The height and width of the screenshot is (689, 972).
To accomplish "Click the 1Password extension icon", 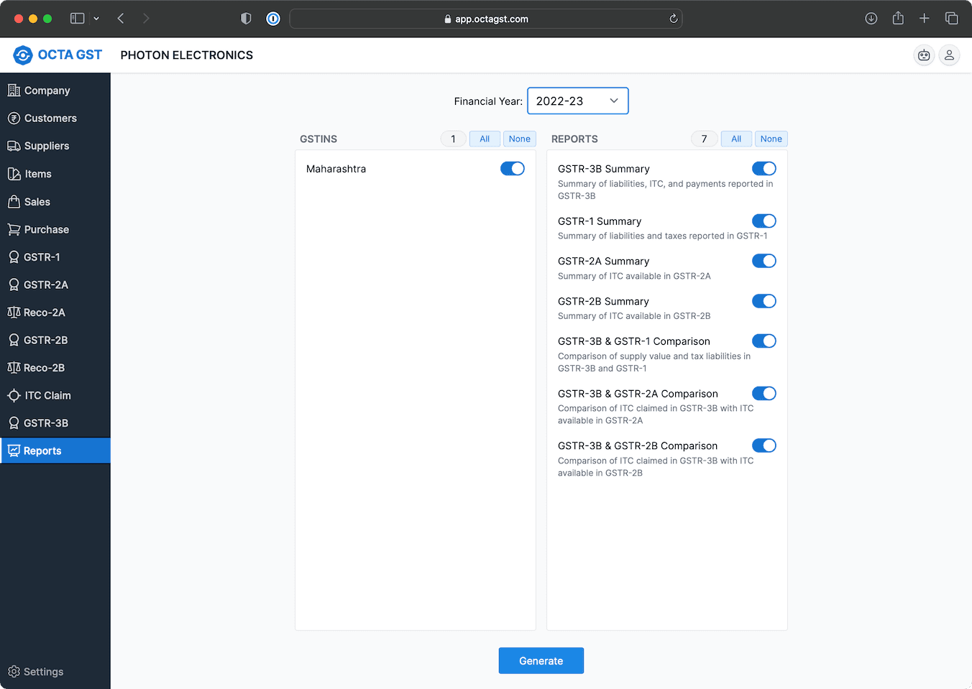I will pyautogui.click(x=273, y=19).
